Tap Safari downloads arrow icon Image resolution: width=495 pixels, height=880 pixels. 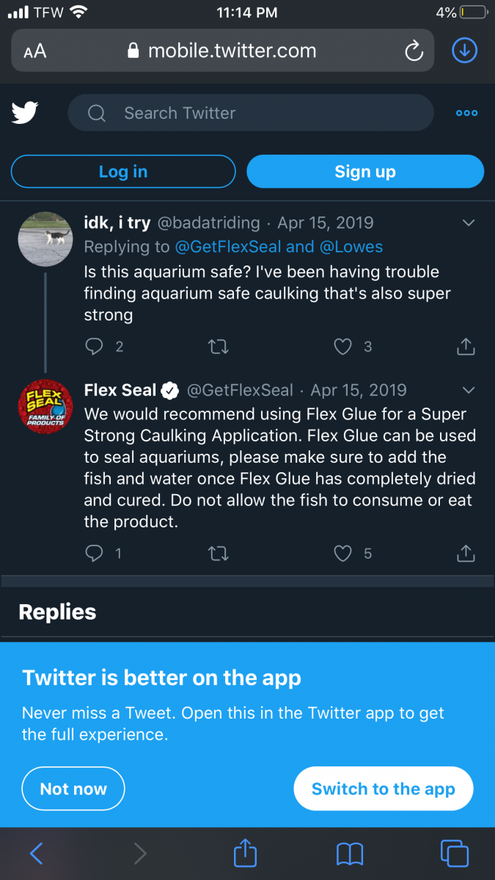(x=464, y=51)
